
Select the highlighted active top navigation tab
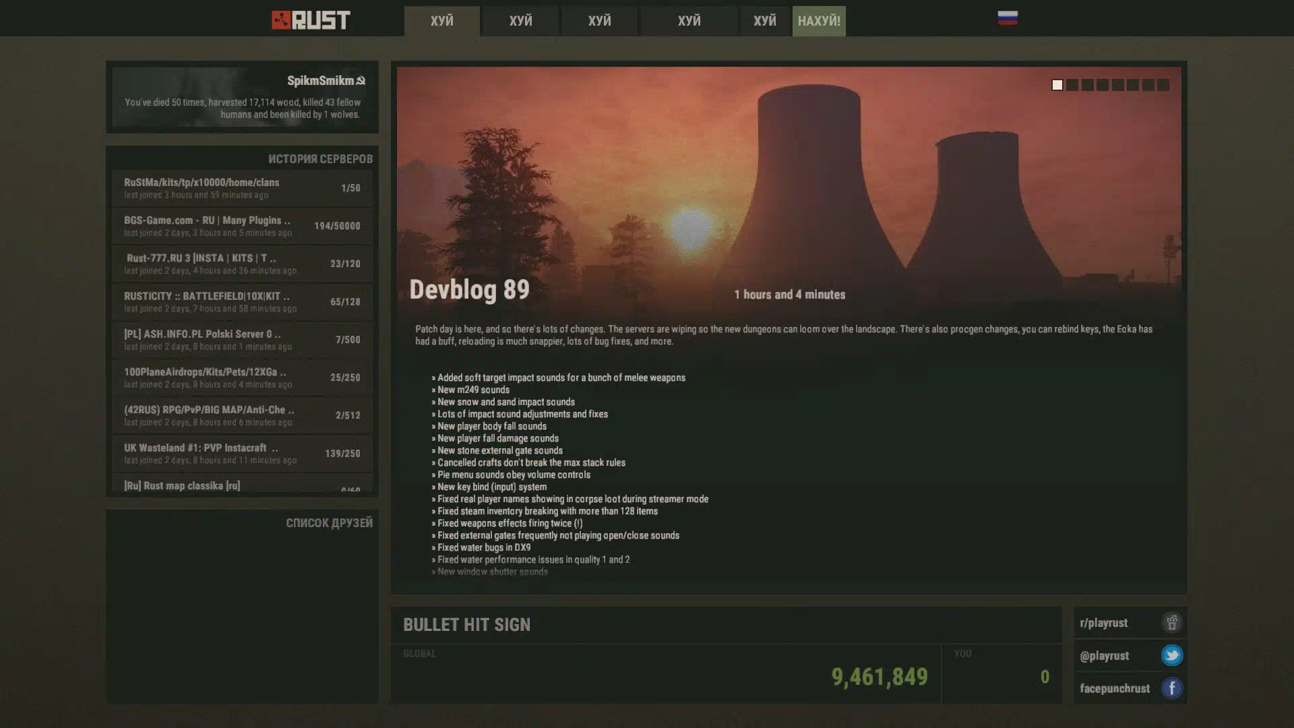(x=442, y=21)
